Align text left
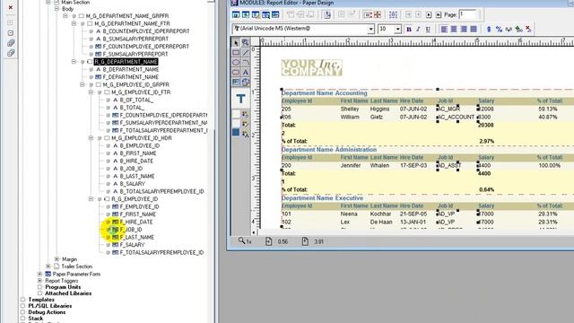Screen dimensions: 574x323 coord(444,29)
